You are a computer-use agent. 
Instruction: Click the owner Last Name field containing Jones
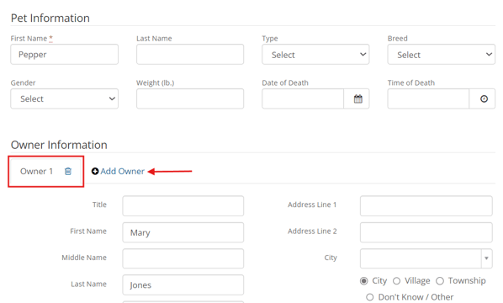(x=183, y=285)
